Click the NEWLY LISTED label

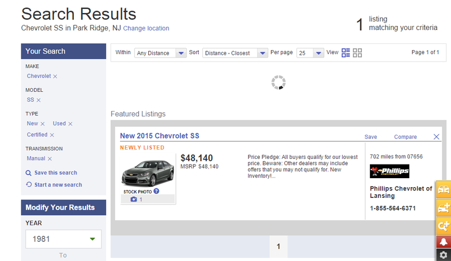(x=142, y=148)
